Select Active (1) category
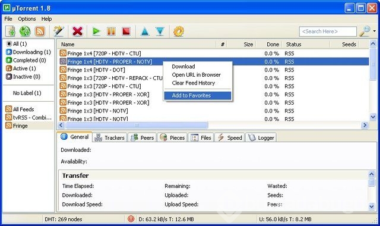Image resolution: width=380 pixels, height=226 pixels. click(21, 68)
